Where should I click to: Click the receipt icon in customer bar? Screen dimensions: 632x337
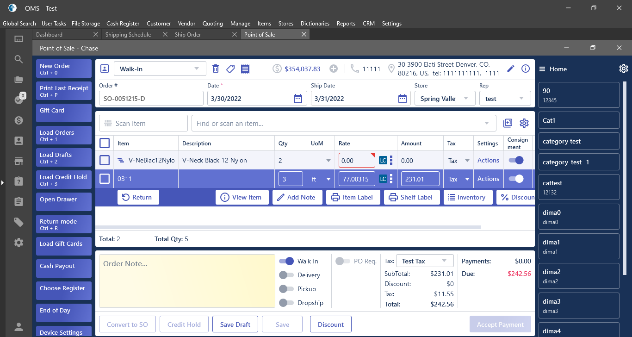point(245,69)
